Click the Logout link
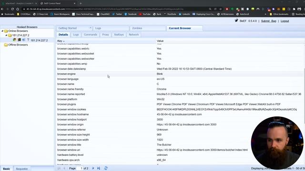This screenshot has height=171, width=305. [285, 21]
